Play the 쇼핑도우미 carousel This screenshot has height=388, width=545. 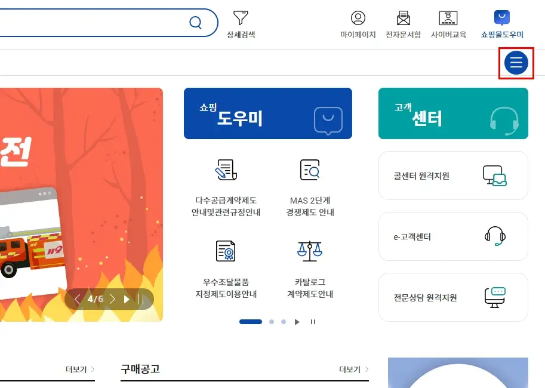[x=297, y=322]
